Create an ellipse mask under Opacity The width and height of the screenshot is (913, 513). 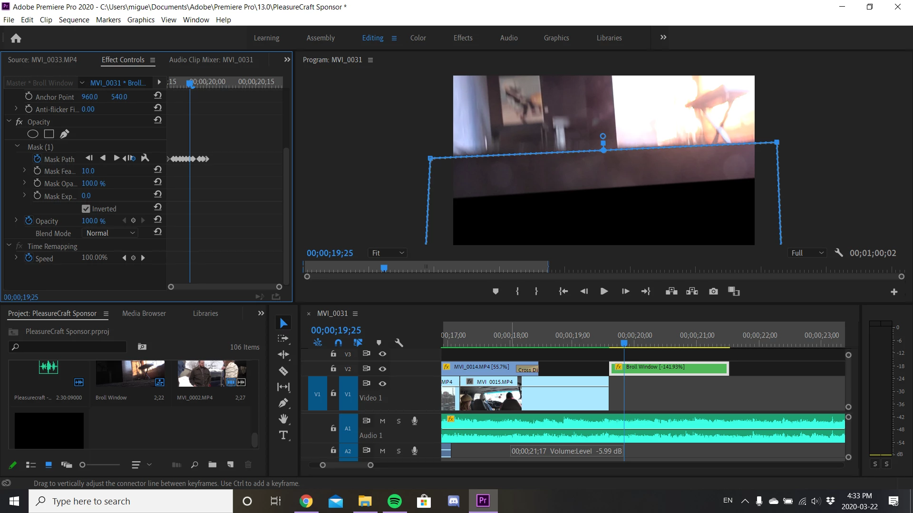(33, 134)
